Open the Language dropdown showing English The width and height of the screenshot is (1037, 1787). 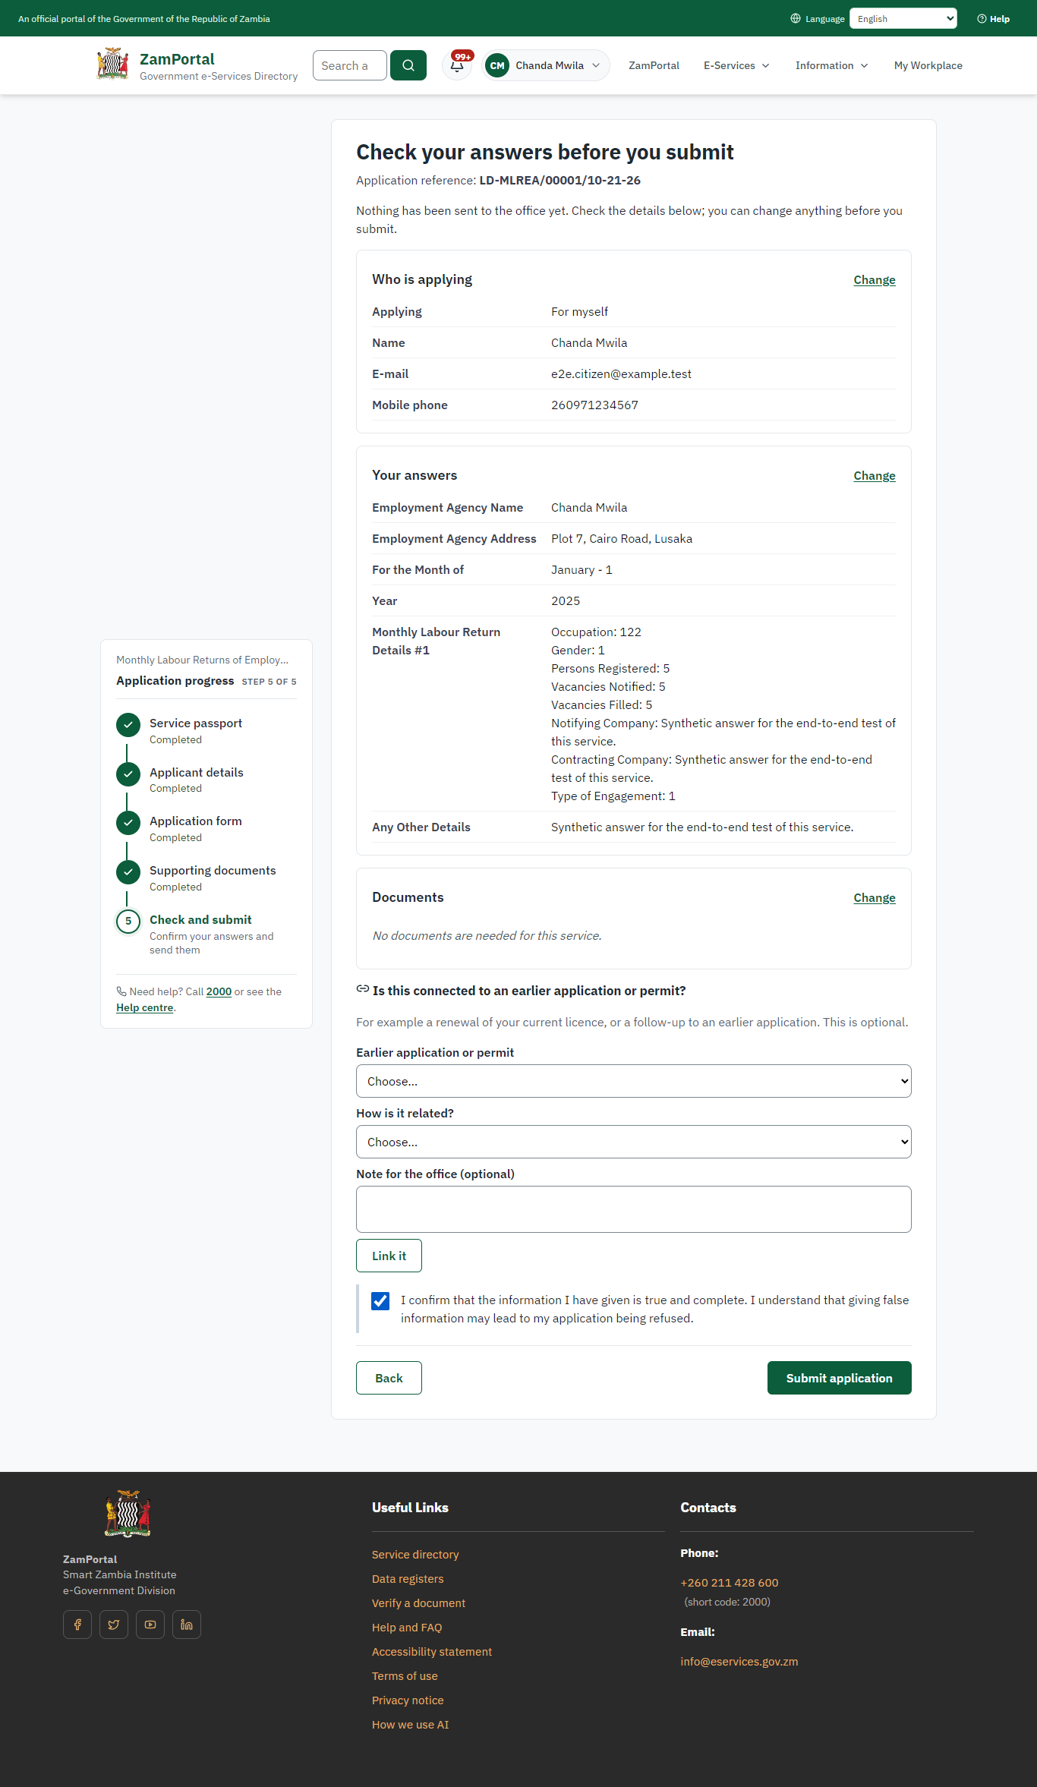903,19
